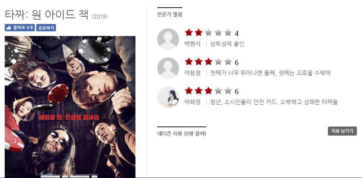Open 이용철 critic avatar
Image resolution: width=362 pixels, height=178 pixels.
tap(168, 68)
